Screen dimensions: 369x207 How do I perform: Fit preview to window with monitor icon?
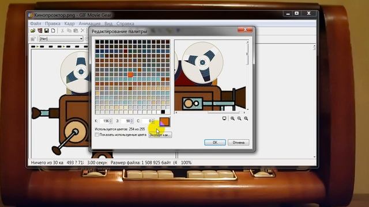tap(224, 118)
